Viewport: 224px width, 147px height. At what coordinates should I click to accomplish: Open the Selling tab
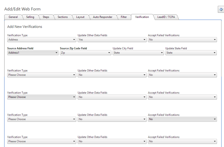point(30,17)
